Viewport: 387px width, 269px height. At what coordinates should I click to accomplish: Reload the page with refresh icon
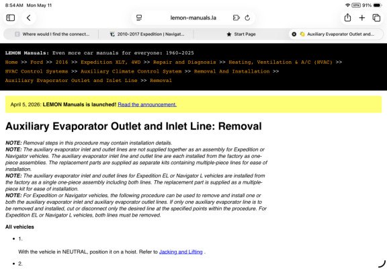247,17
